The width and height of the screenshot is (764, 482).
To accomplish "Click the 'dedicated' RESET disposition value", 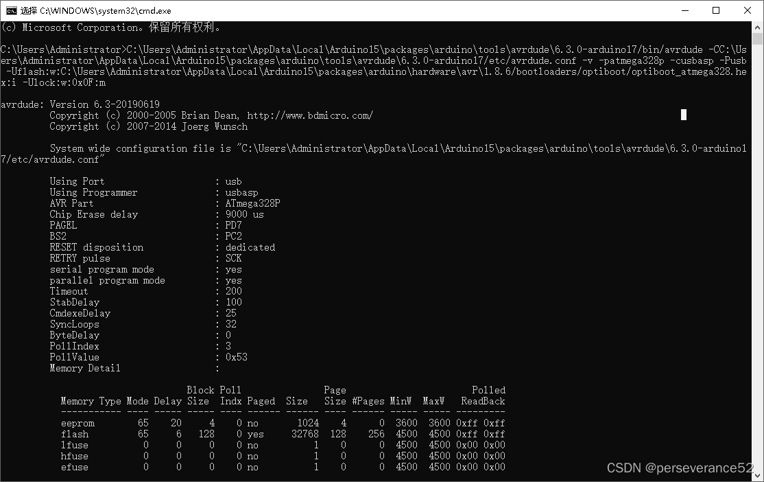I will click(250, 247).
